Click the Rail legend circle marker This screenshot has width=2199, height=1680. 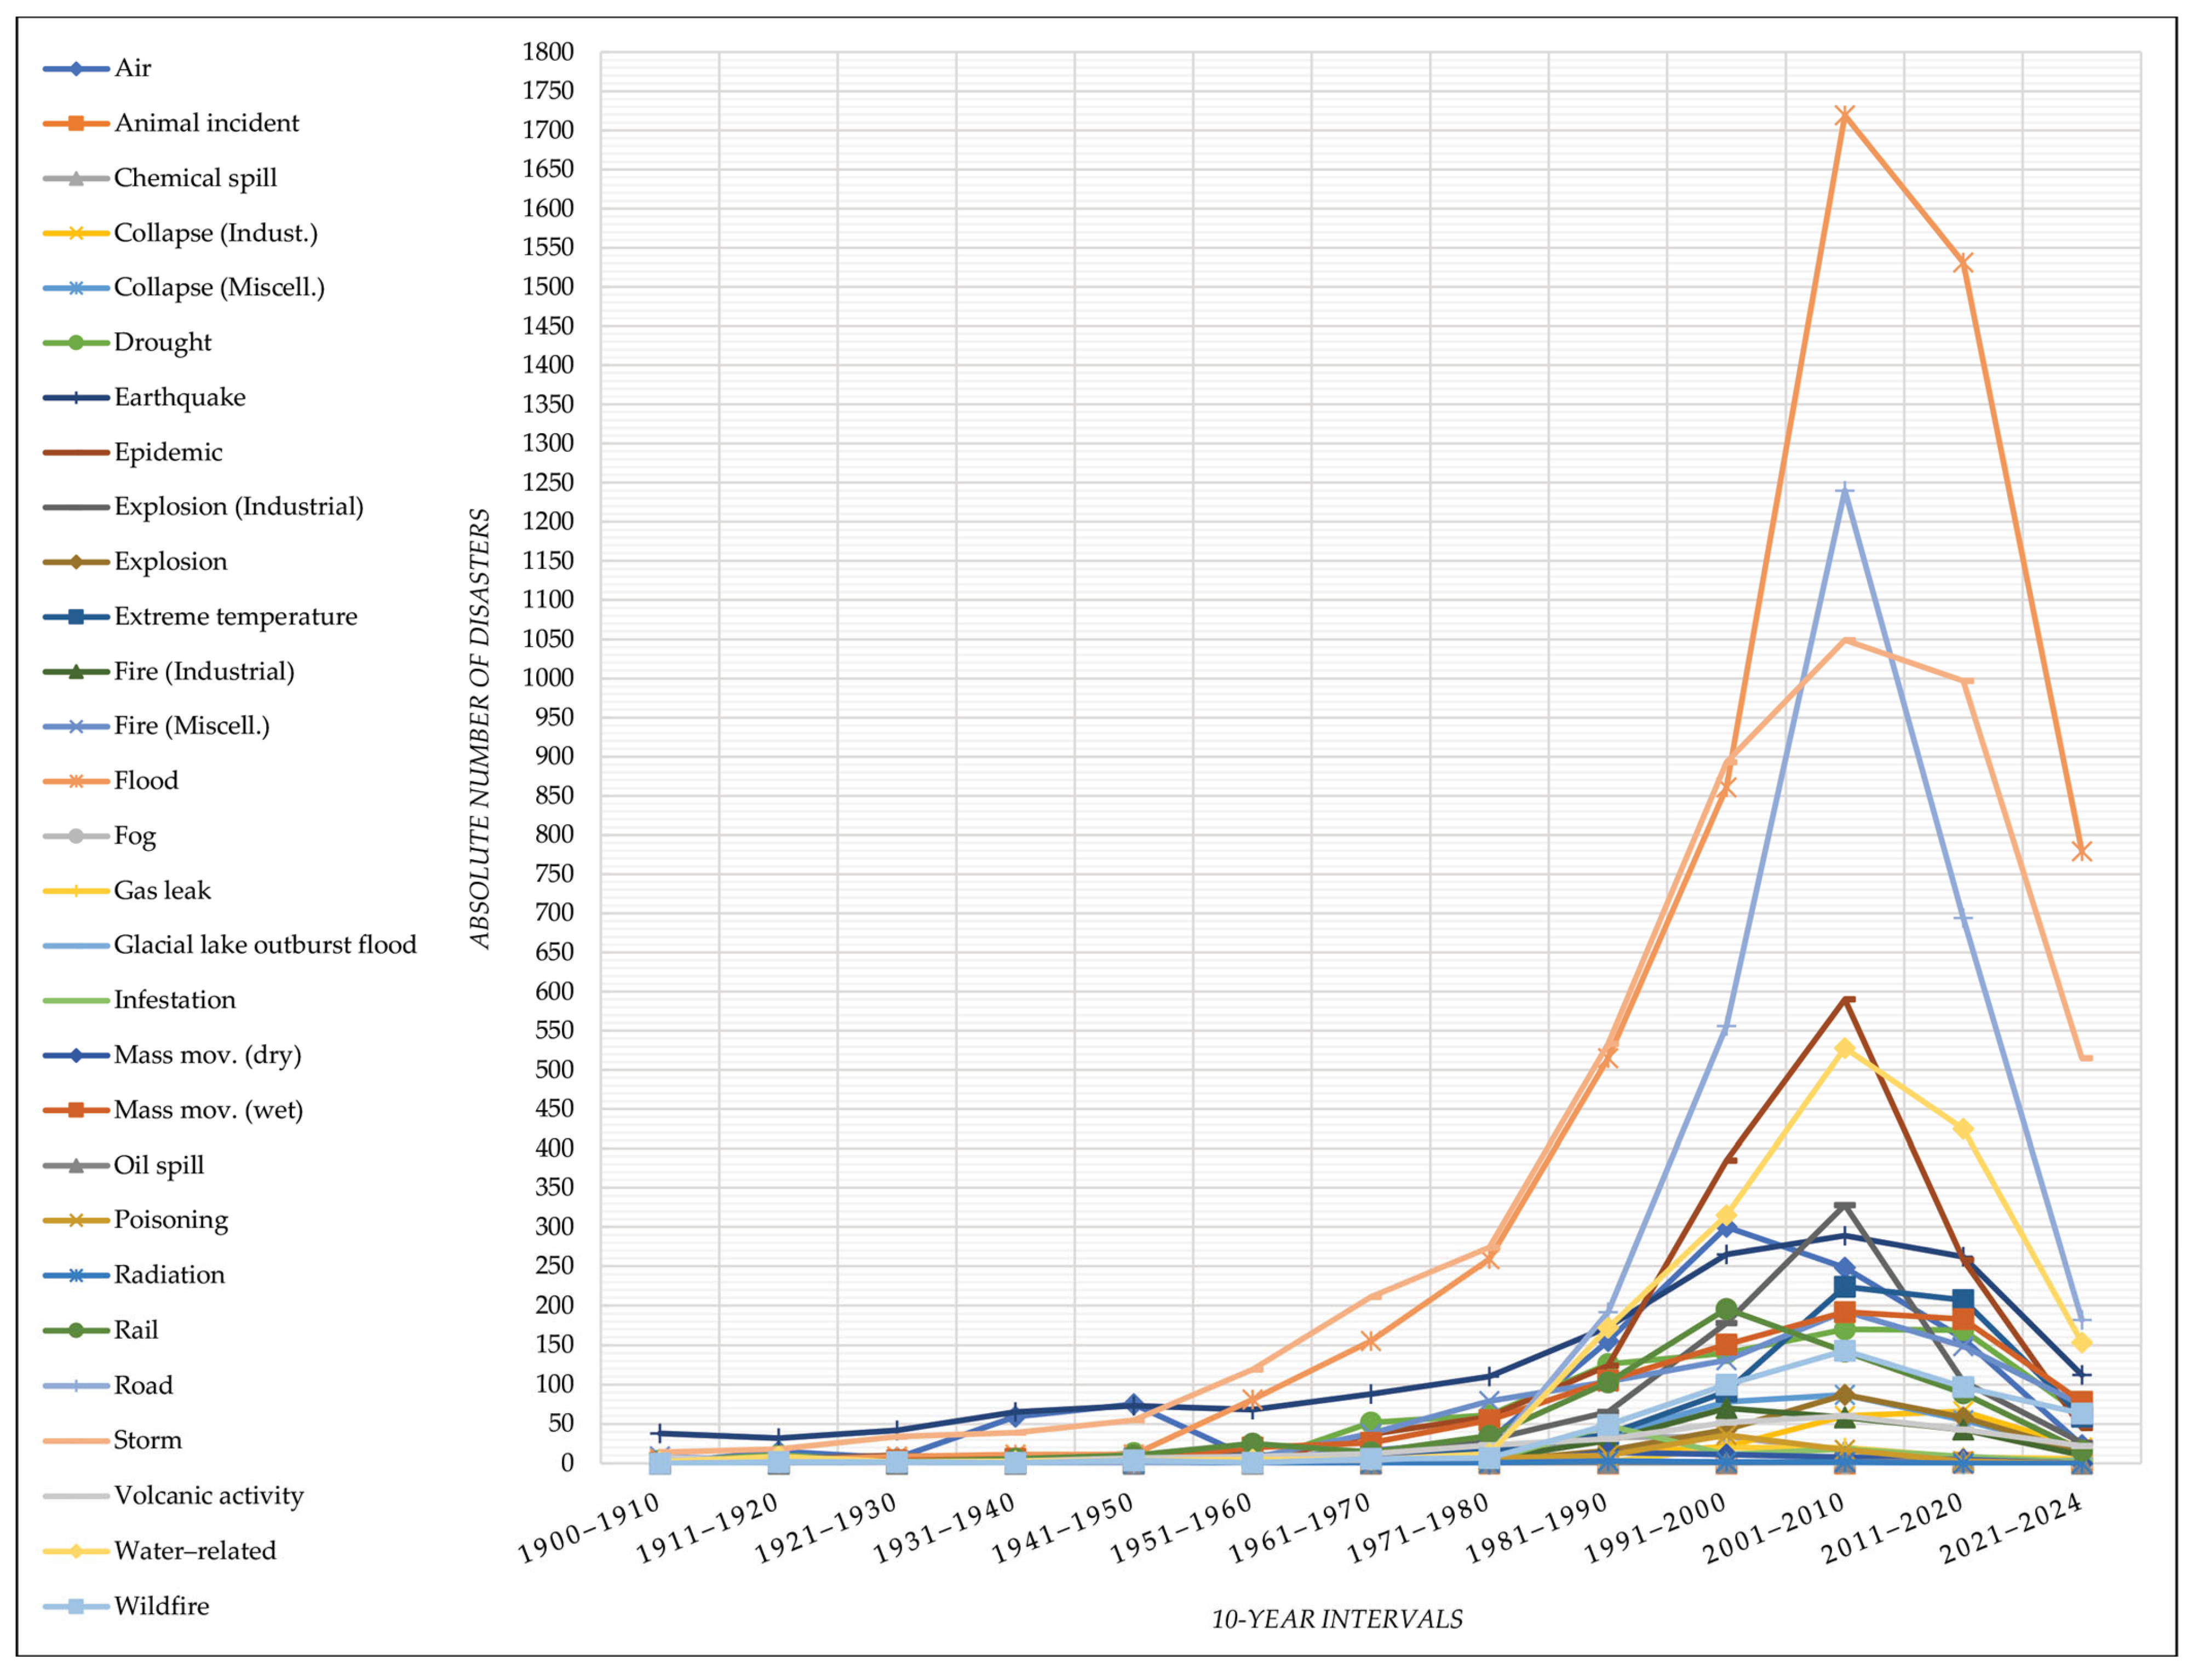pos(76,1331)
